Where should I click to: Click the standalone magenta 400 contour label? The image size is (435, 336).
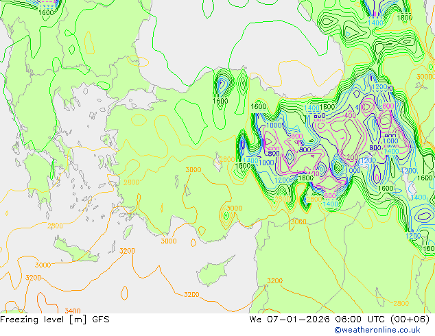point(350,115)
